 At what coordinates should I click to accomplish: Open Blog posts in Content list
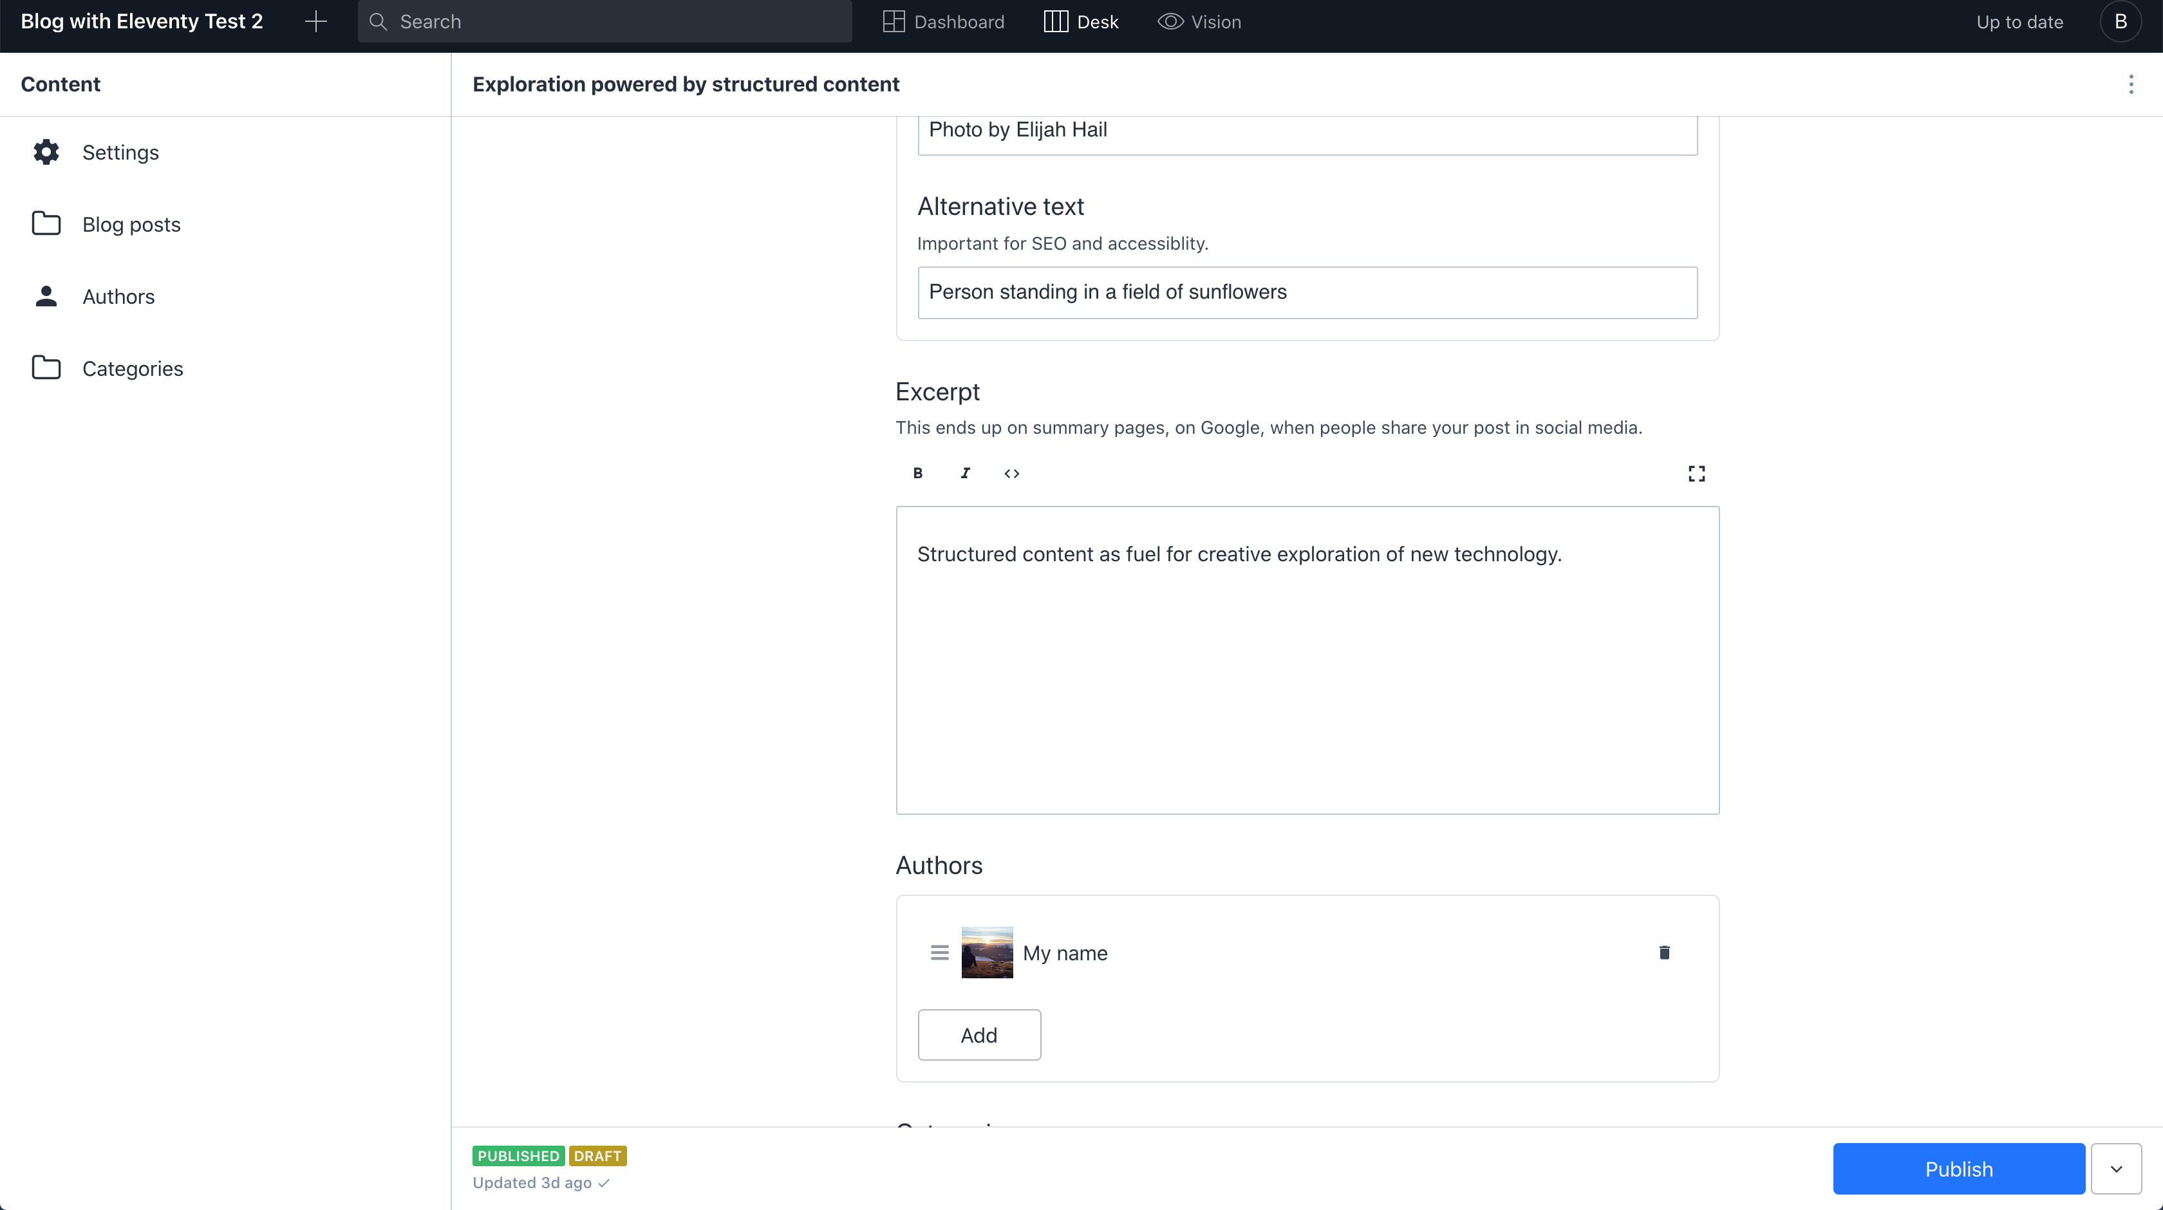(x=131, y=224)
